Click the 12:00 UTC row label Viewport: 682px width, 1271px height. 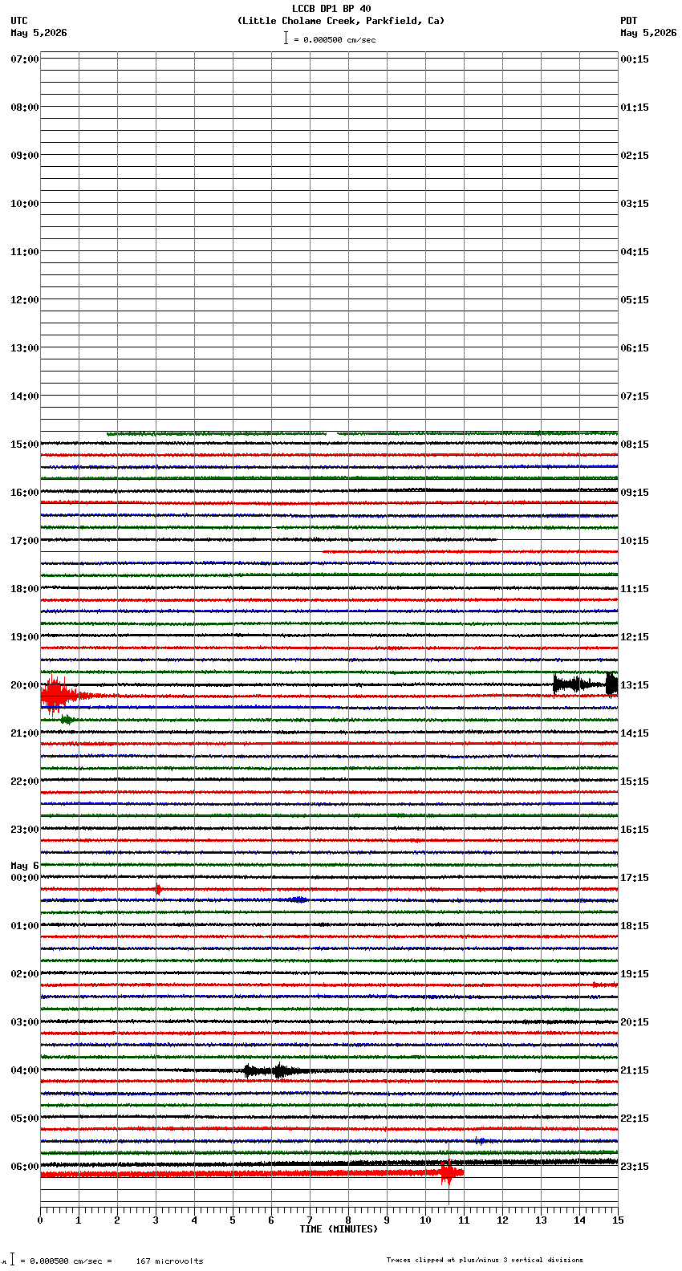pyautogui.click(x=25, y=300)
